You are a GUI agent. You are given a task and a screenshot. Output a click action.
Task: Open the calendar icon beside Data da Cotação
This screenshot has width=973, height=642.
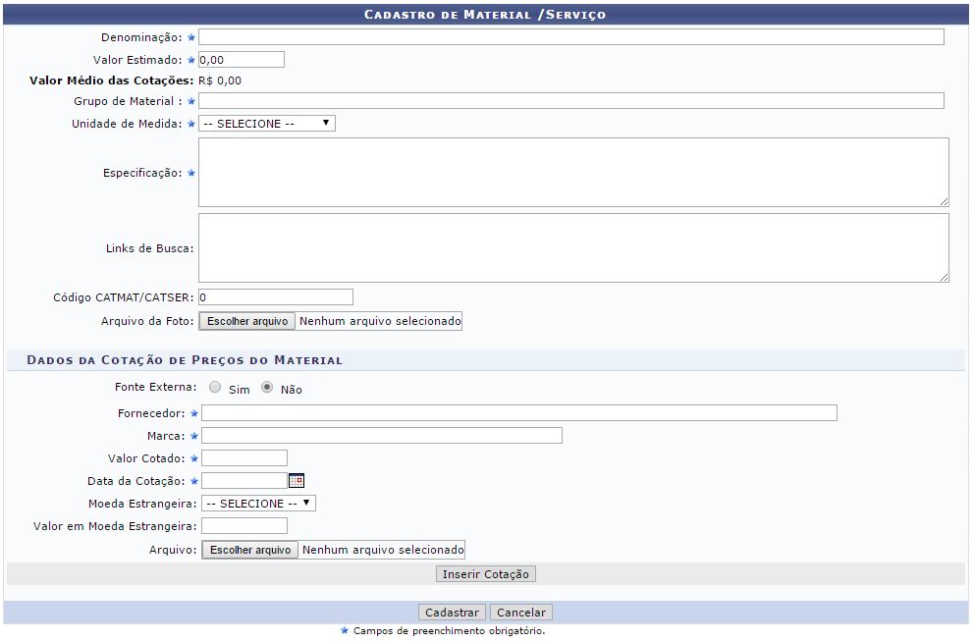(297, 481)
